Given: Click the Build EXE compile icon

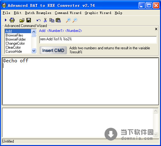Looking at the screenshot, I should (12, 20).
